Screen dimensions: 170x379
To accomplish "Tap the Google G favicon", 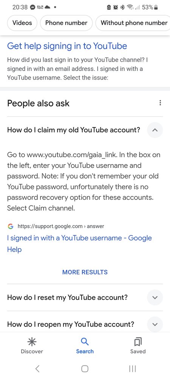I will tap(10, 227).
